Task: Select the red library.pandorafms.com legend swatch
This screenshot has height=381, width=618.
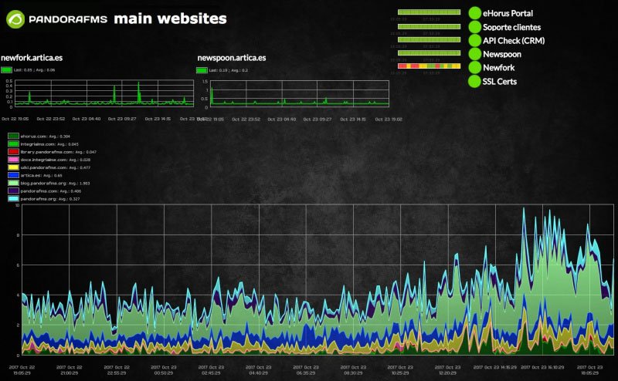Action: click(x=13, y=152)
